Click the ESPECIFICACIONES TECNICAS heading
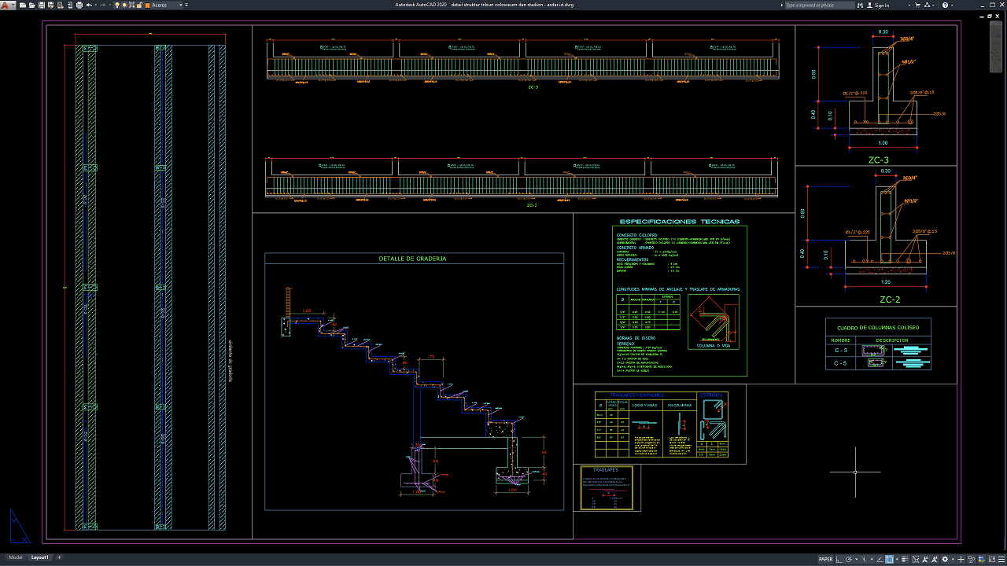 pos(680,222)
